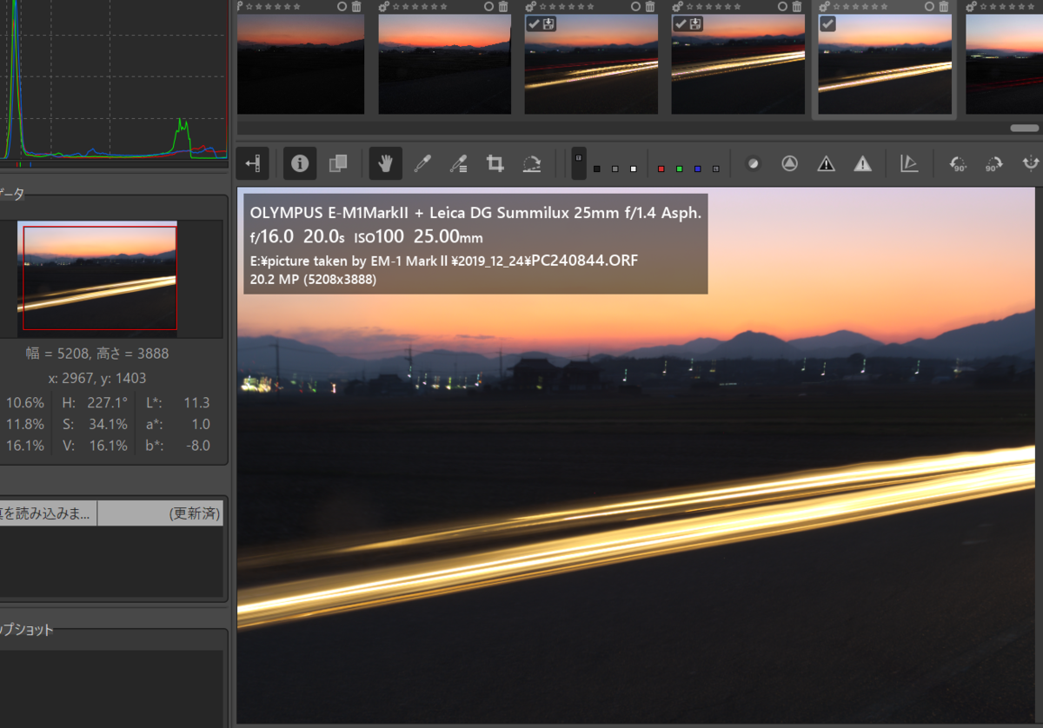Click the OLYMPUS E-M1MarkII camera info line
This screenshot has width=1043, height=728.
[475, 212]
